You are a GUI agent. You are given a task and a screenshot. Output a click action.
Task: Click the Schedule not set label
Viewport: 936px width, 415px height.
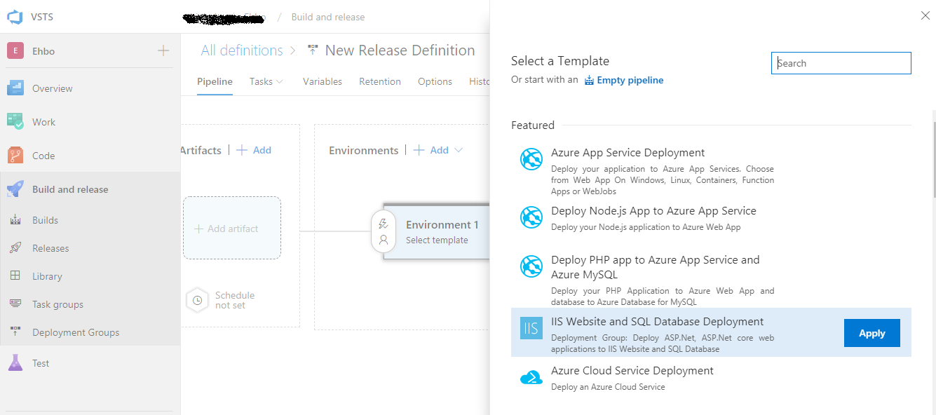pos(235,300)
